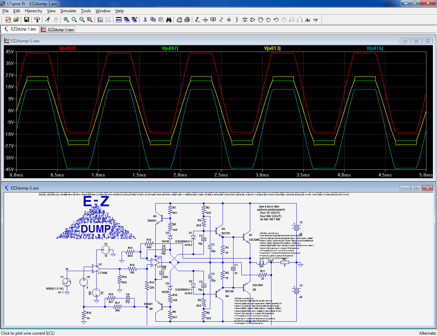Image resolution: width=437 pixels, height=336 pixels.
Task: Click the V1 SINE voltage source
Action: (66, 282)
